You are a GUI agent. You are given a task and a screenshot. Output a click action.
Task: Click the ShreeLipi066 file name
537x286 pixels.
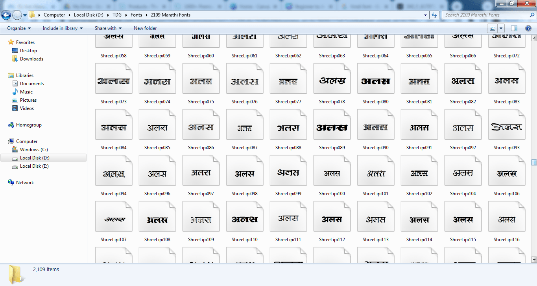[463, 56]
